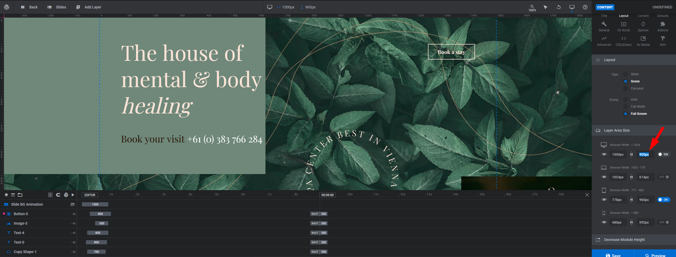Click the layers stack icon in timeline
Viewport: 676px width, 257px height.
click(x=6, y=195)
